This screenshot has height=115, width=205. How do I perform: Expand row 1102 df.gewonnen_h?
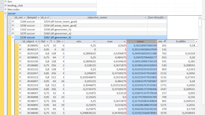tap(13, 29)
